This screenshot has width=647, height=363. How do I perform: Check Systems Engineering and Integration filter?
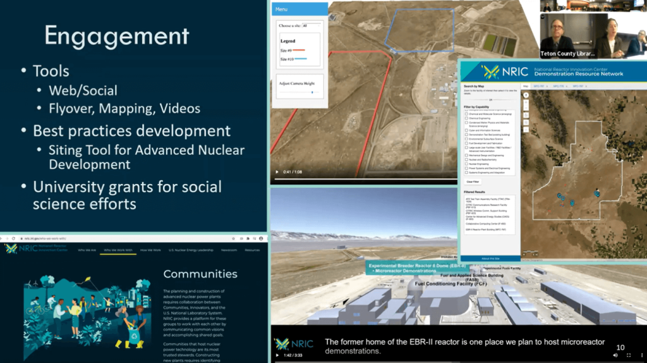(467, 173)
